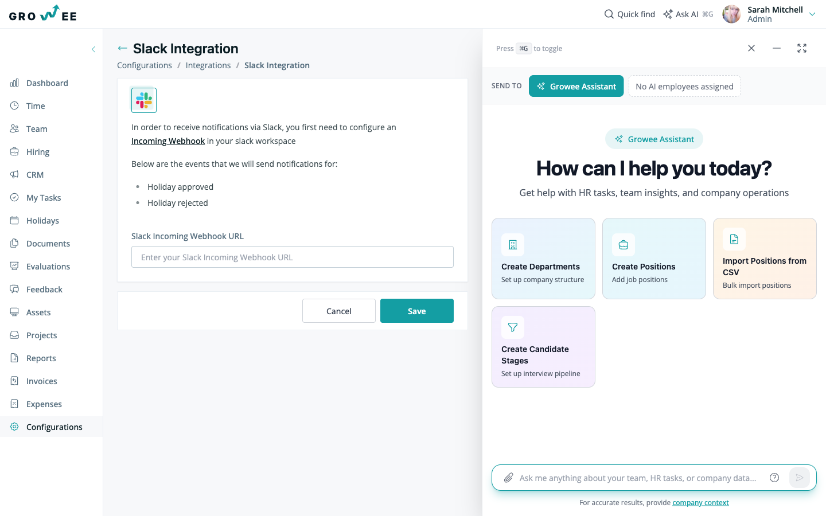Click the Growee logo

coord(43,14)
